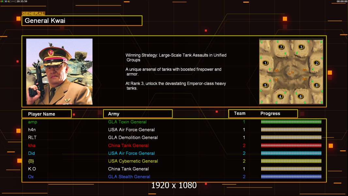Click start position 8 on the map
The height and width of the screenshot is (196, 348).
tap(317, 85)
